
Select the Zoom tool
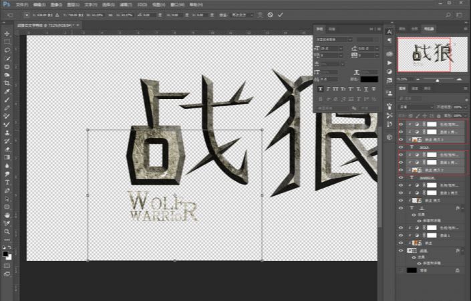click(x=7, y=231)
